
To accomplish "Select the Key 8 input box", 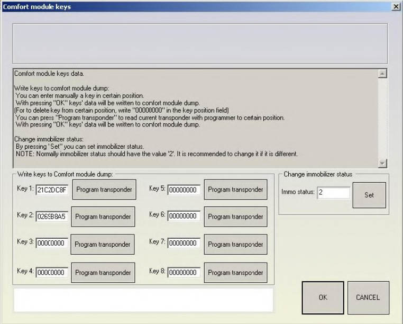I will pyautogui.click(x=184, y=273).
